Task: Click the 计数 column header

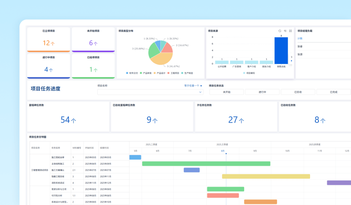Action: coord(300,38)
